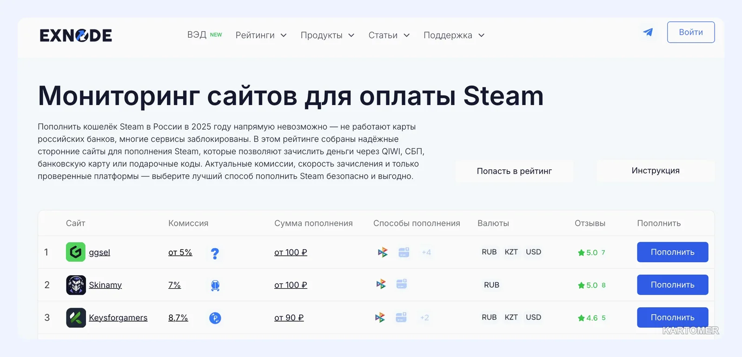Image resolution: width=742 pixels, height=357 pixels.
Task: Expand the Поддержка dropdown menu
Action: pyautogui.click(x=454, y=35)
